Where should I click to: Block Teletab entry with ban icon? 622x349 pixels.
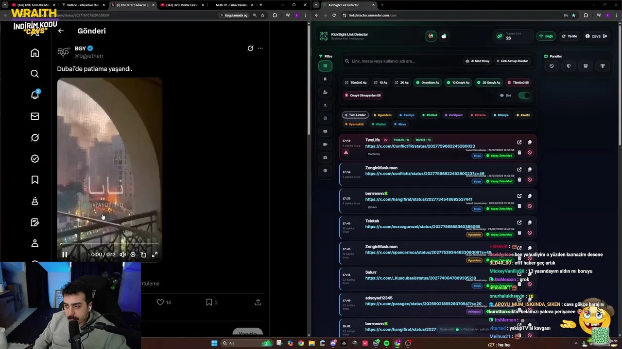point(529,232)
